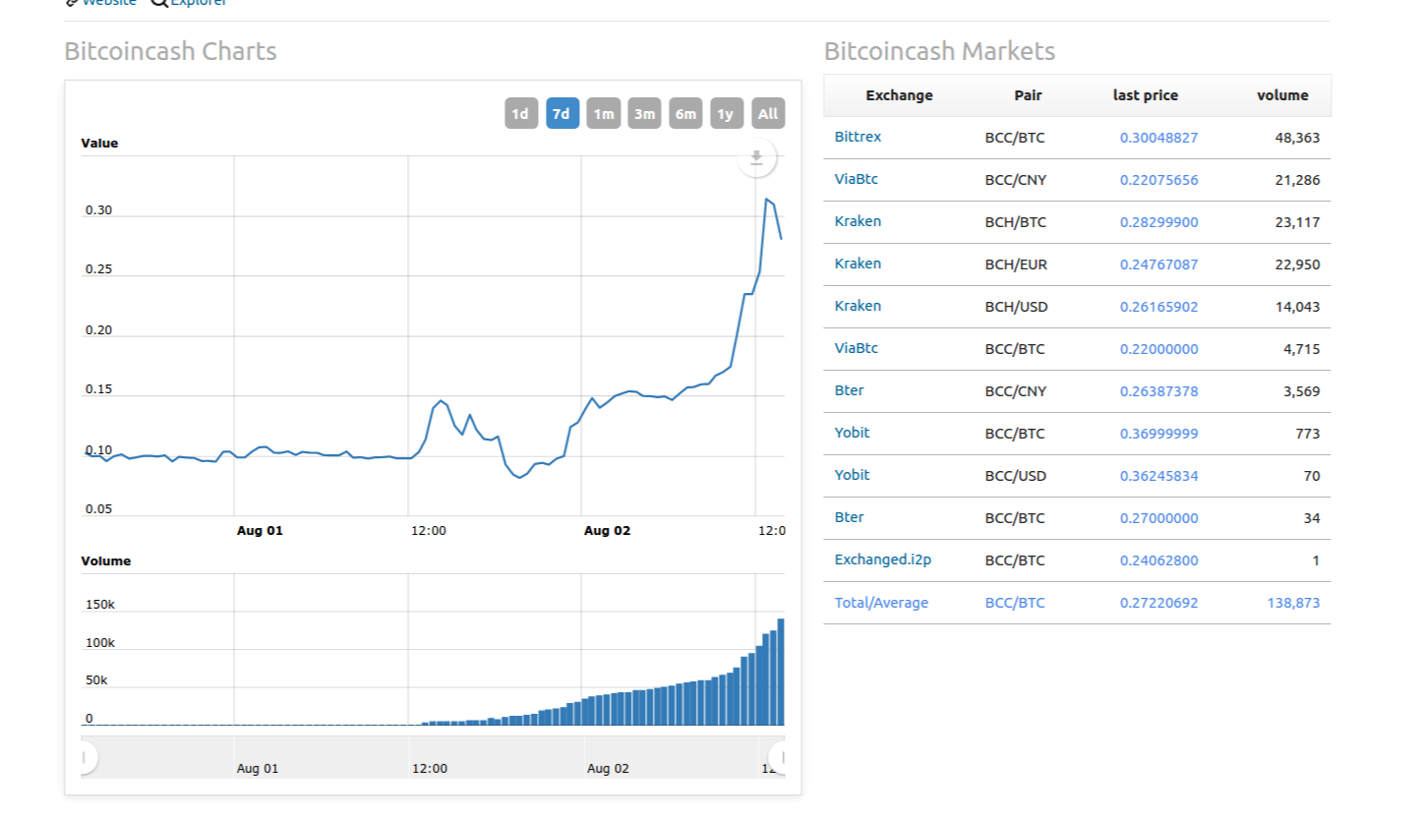This screenshot has width=1423, height=824.
Task: Click last price 0.26387378
Action: click(1158, 391)
